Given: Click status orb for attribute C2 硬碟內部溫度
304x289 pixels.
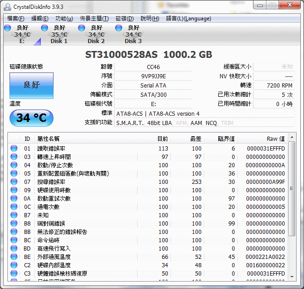Looking at the screenshot, I should [x=14, y=265].
